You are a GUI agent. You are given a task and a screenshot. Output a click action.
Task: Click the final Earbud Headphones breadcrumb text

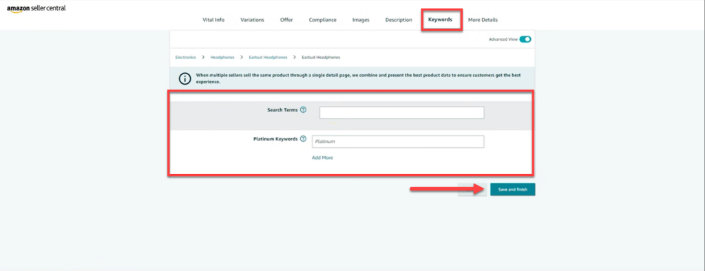click(x=321, y=58)
